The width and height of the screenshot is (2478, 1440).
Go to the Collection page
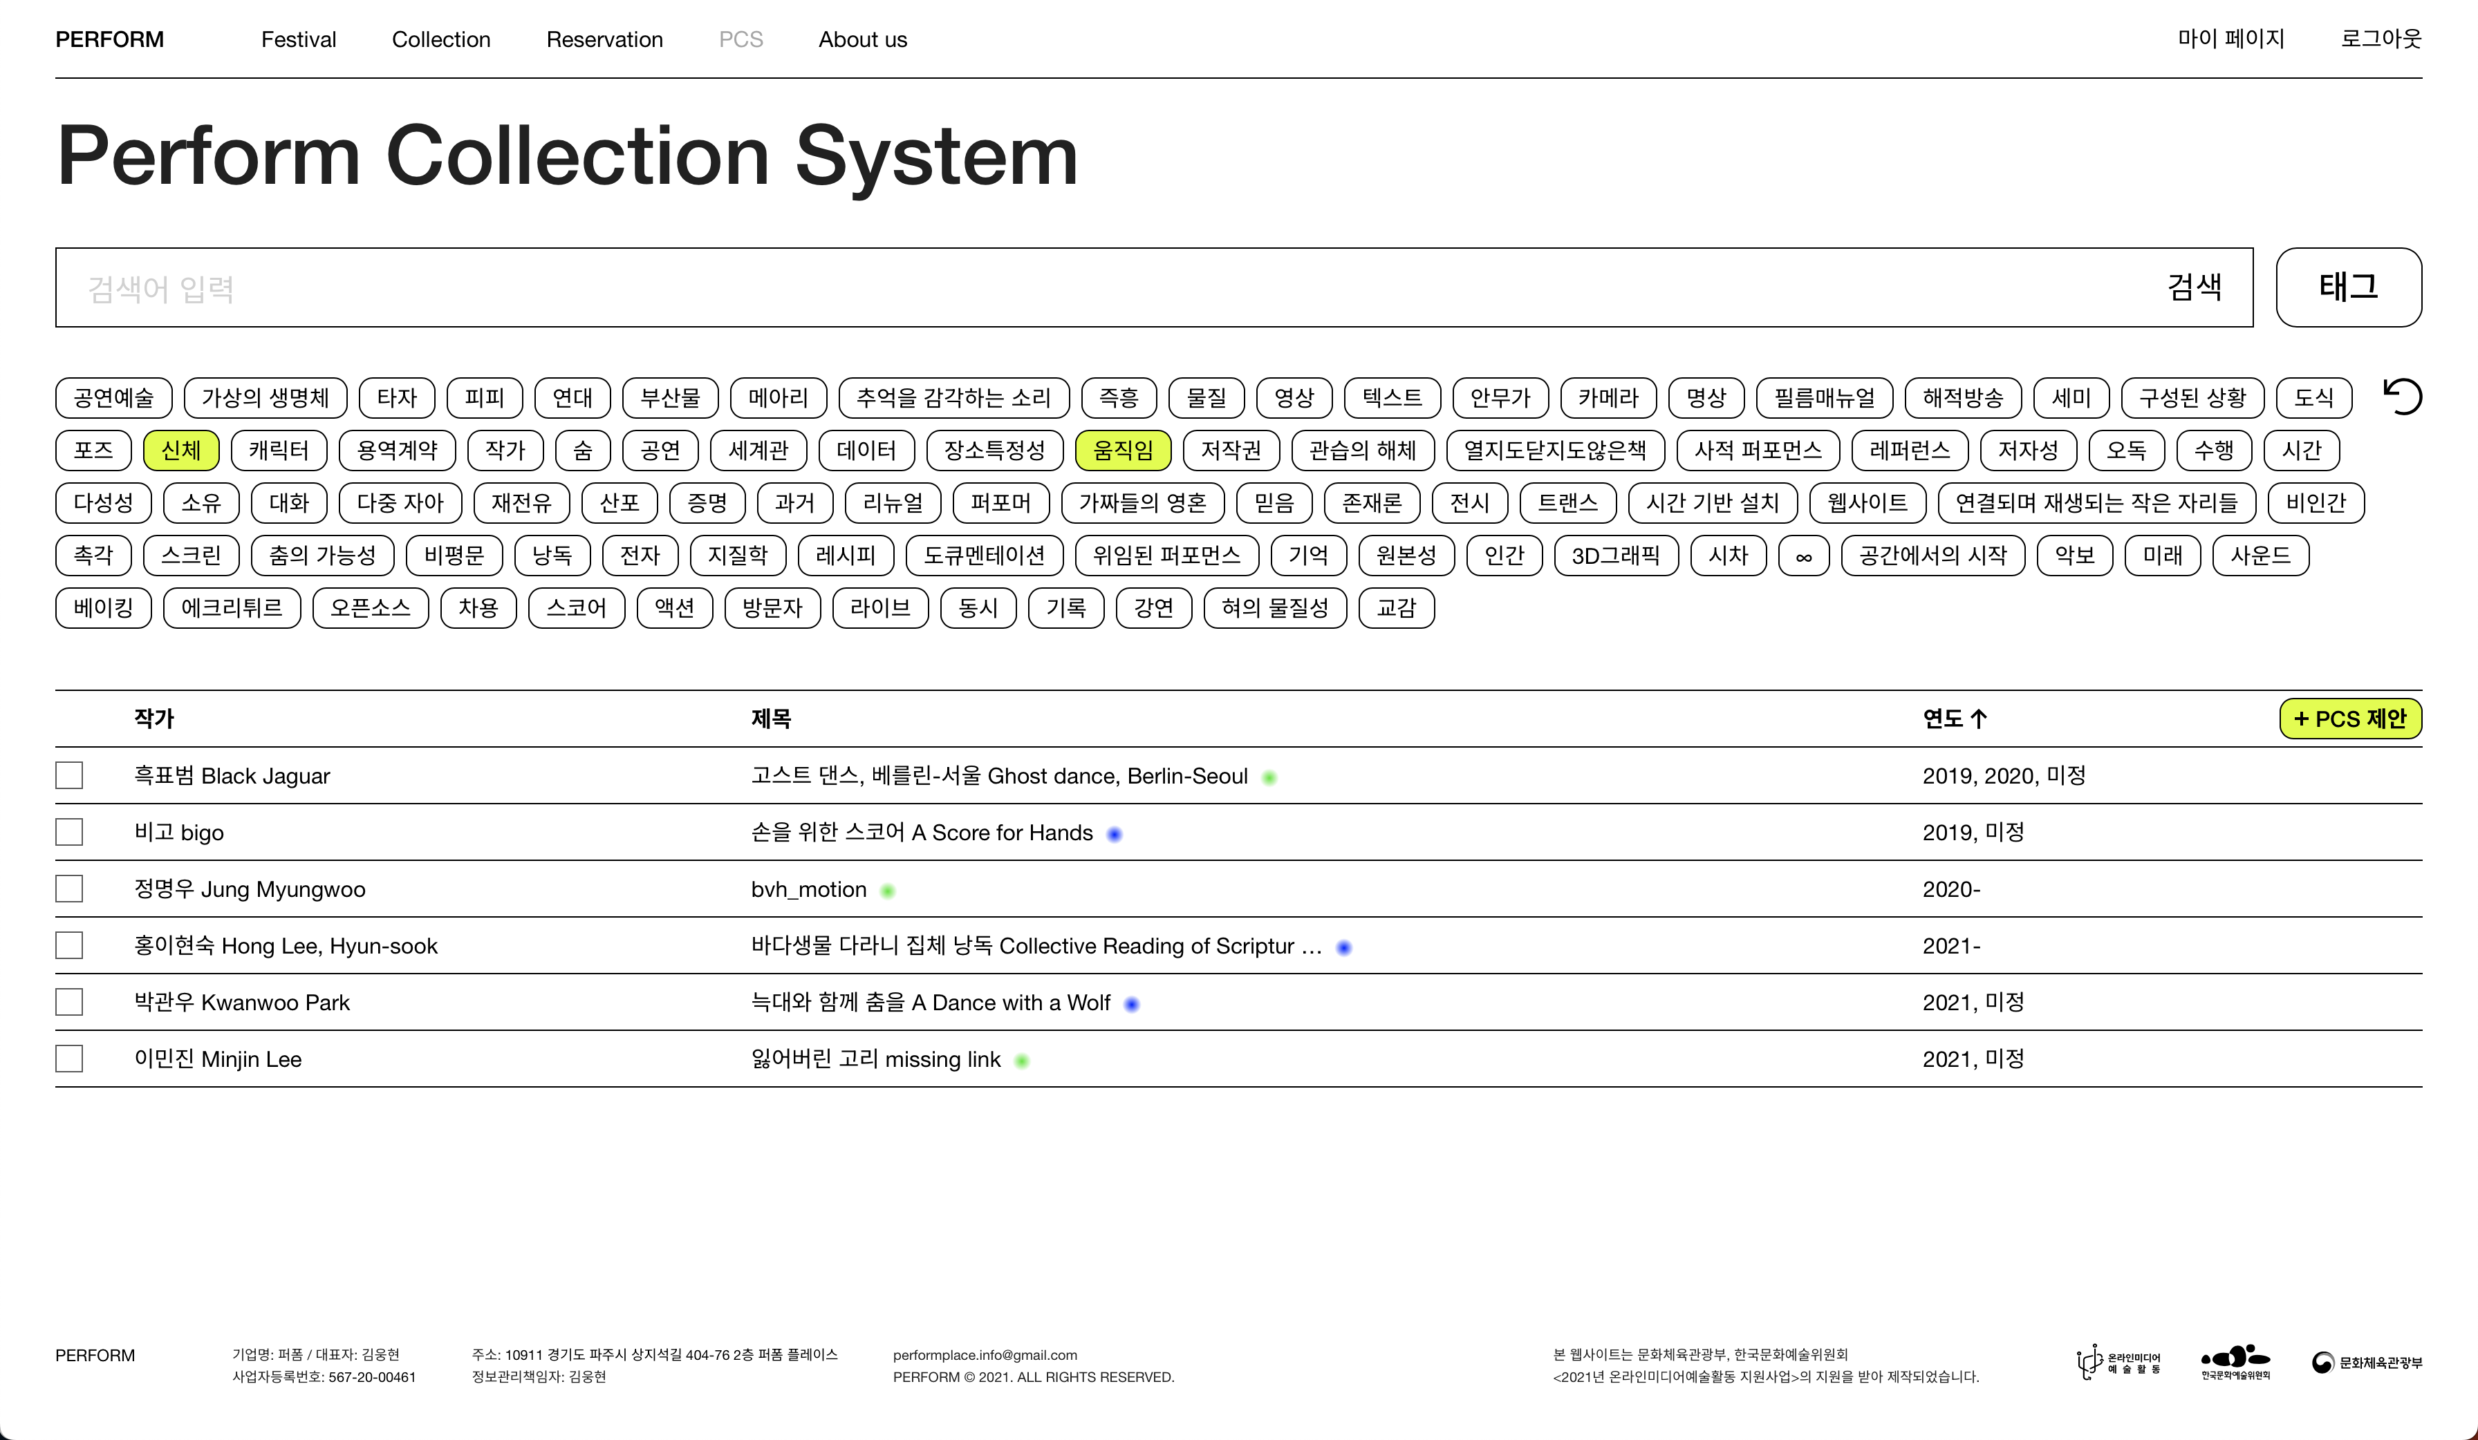(440, 39)
